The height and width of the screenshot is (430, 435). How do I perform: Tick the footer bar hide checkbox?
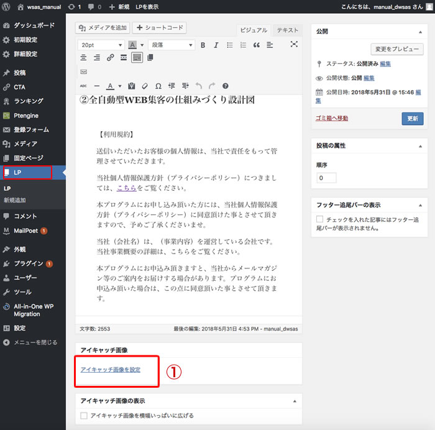tap(320, 219)
